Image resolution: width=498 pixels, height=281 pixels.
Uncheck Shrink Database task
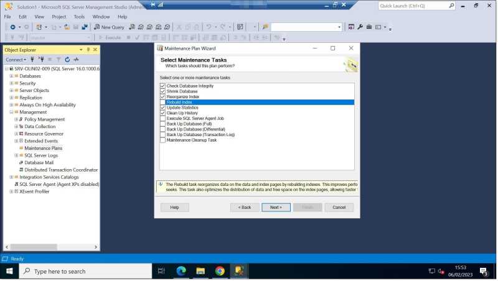[162, 91]
